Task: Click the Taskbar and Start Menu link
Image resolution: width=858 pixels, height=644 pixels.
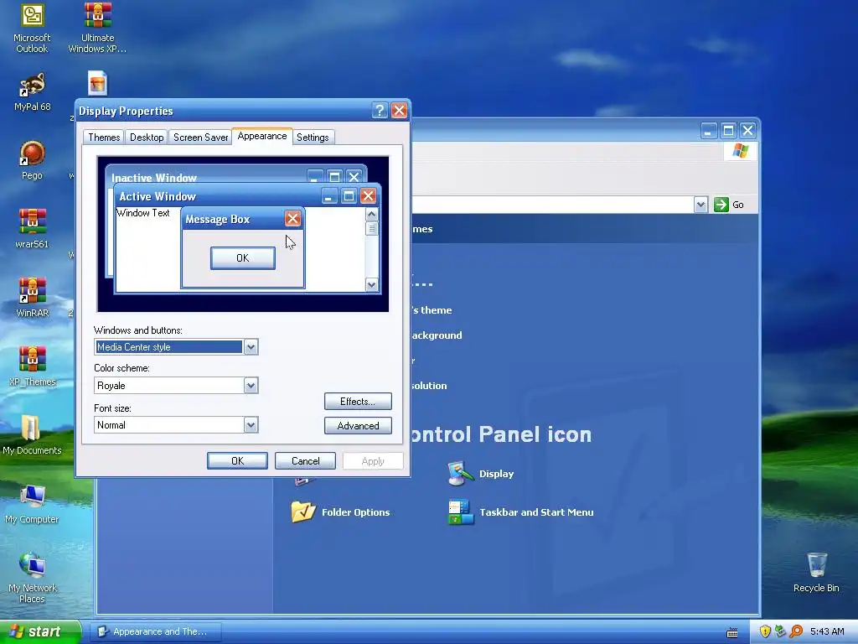Action: 536,512
